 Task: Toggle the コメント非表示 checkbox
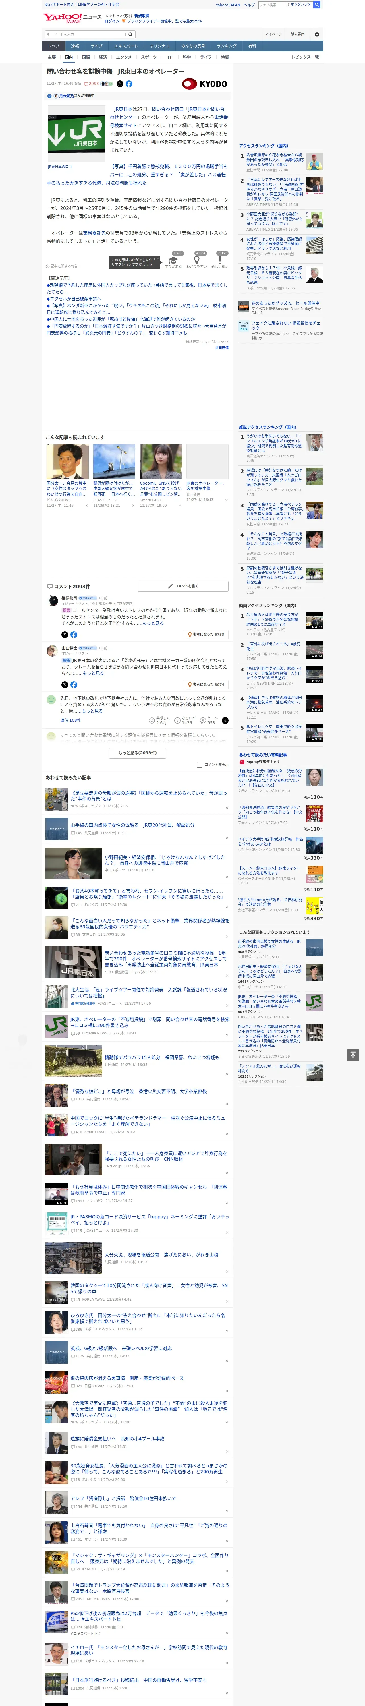tap(199, 765)
